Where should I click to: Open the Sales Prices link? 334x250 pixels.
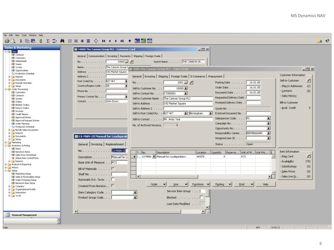pos(288,171)
